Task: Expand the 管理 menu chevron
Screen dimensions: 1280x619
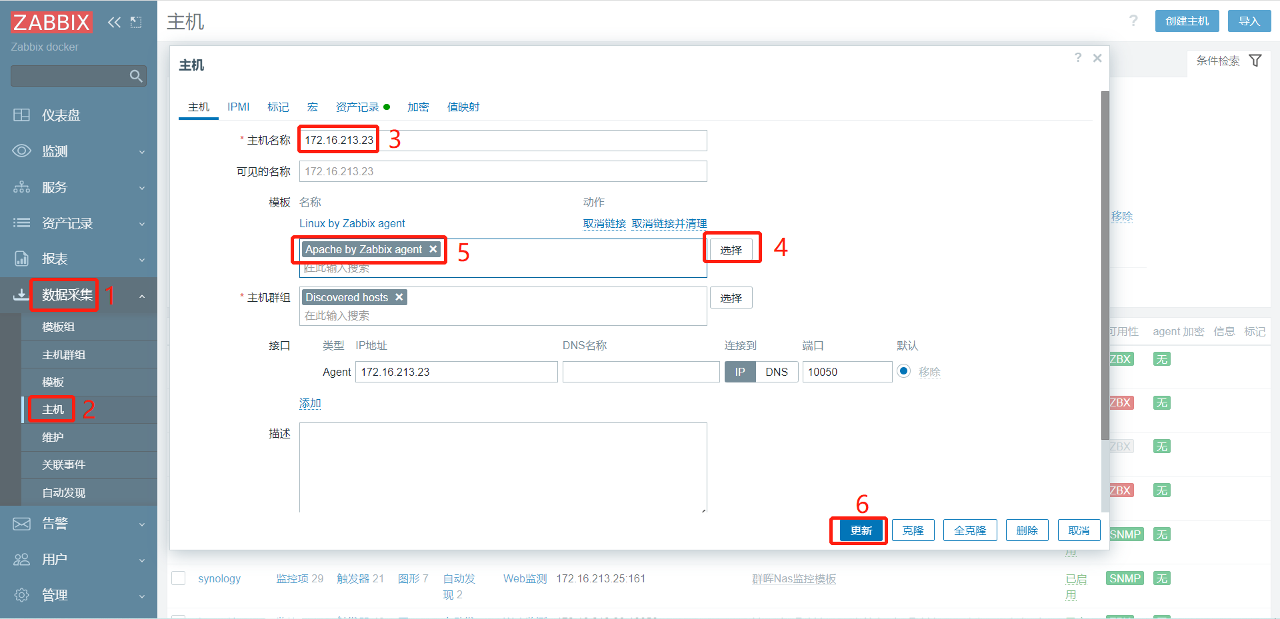Action: click(x=142, y=596)
